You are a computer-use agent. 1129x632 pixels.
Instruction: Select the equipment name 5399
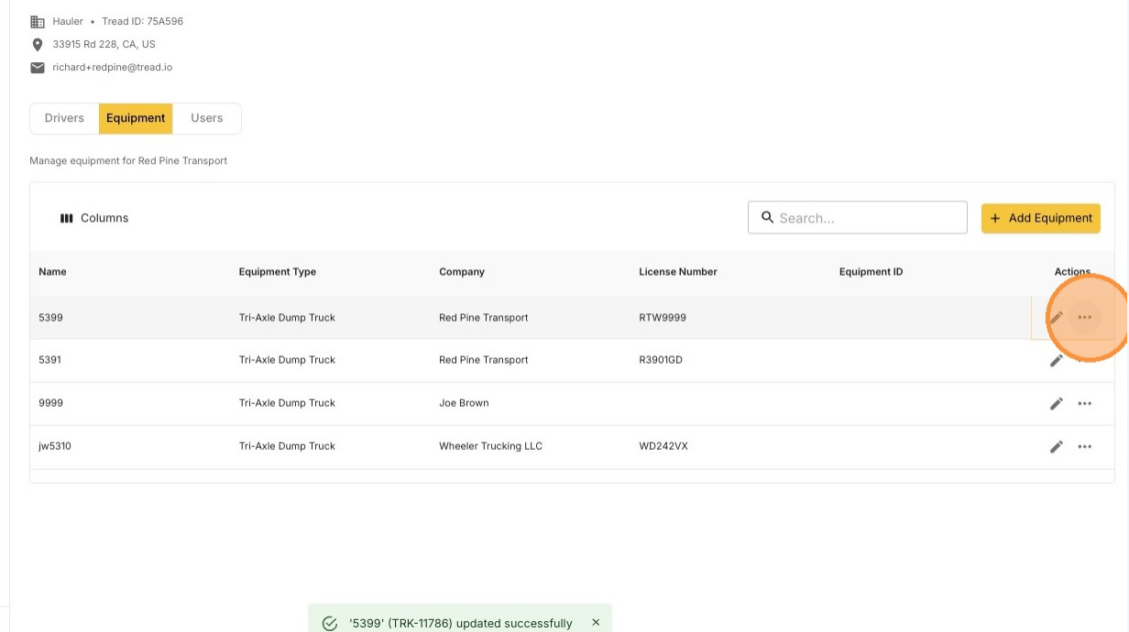[x=50, y=318]
